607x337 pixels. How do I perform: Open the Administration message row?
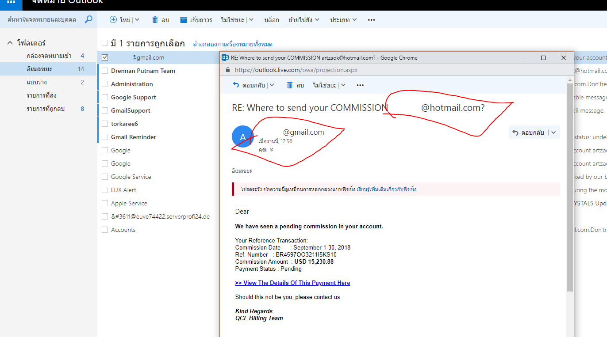[158, 84]
